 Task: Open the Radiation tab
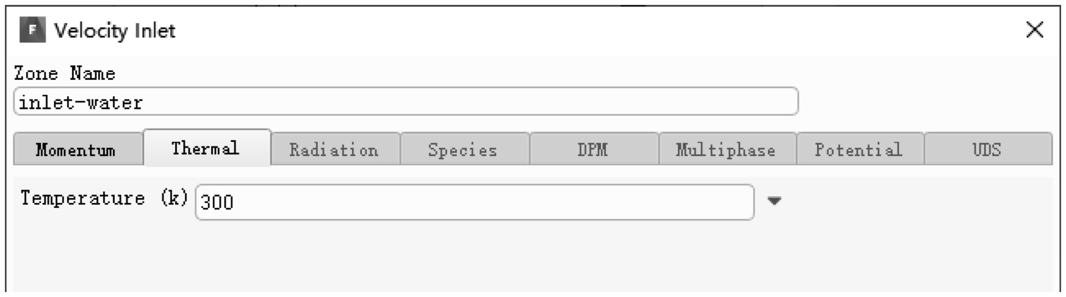[335, 149]
